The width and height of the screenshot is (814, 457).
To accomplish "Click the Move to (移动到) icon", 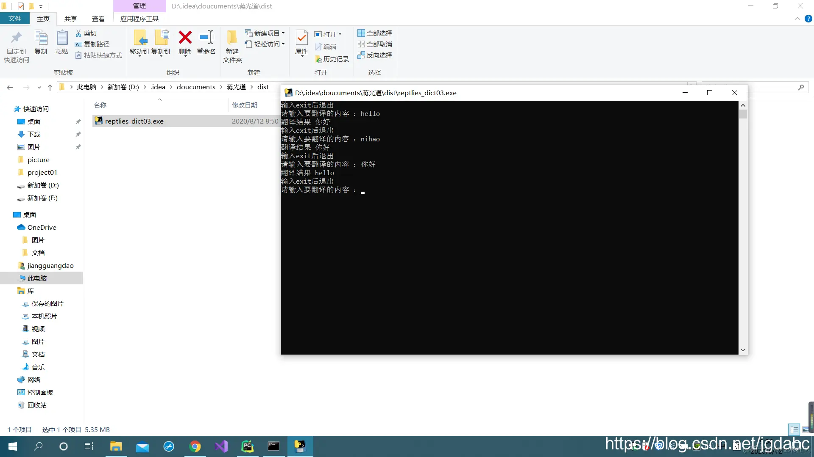I will pyautogui.click(x=139, y=38).
